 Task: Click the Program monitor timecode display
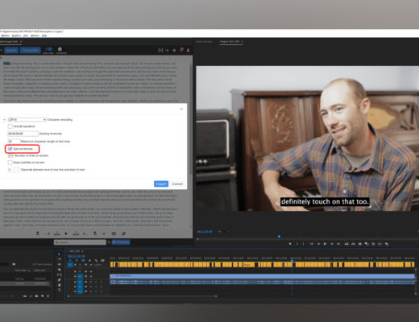(205, 232)
